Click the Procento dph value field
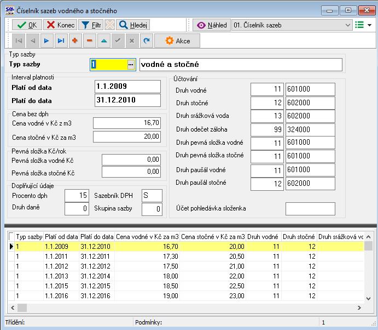 (77, 196)
